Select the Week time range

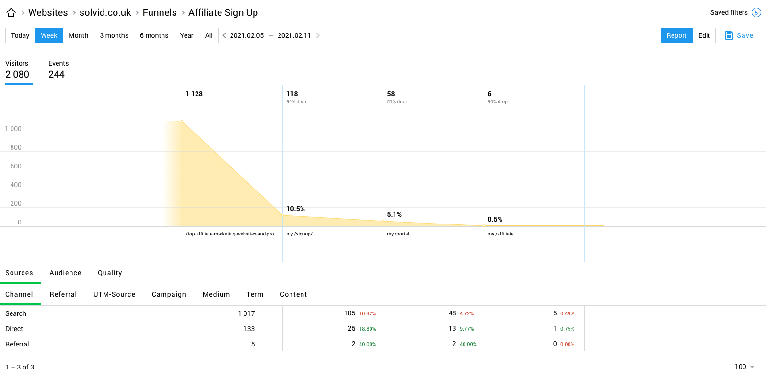[49, 35]
